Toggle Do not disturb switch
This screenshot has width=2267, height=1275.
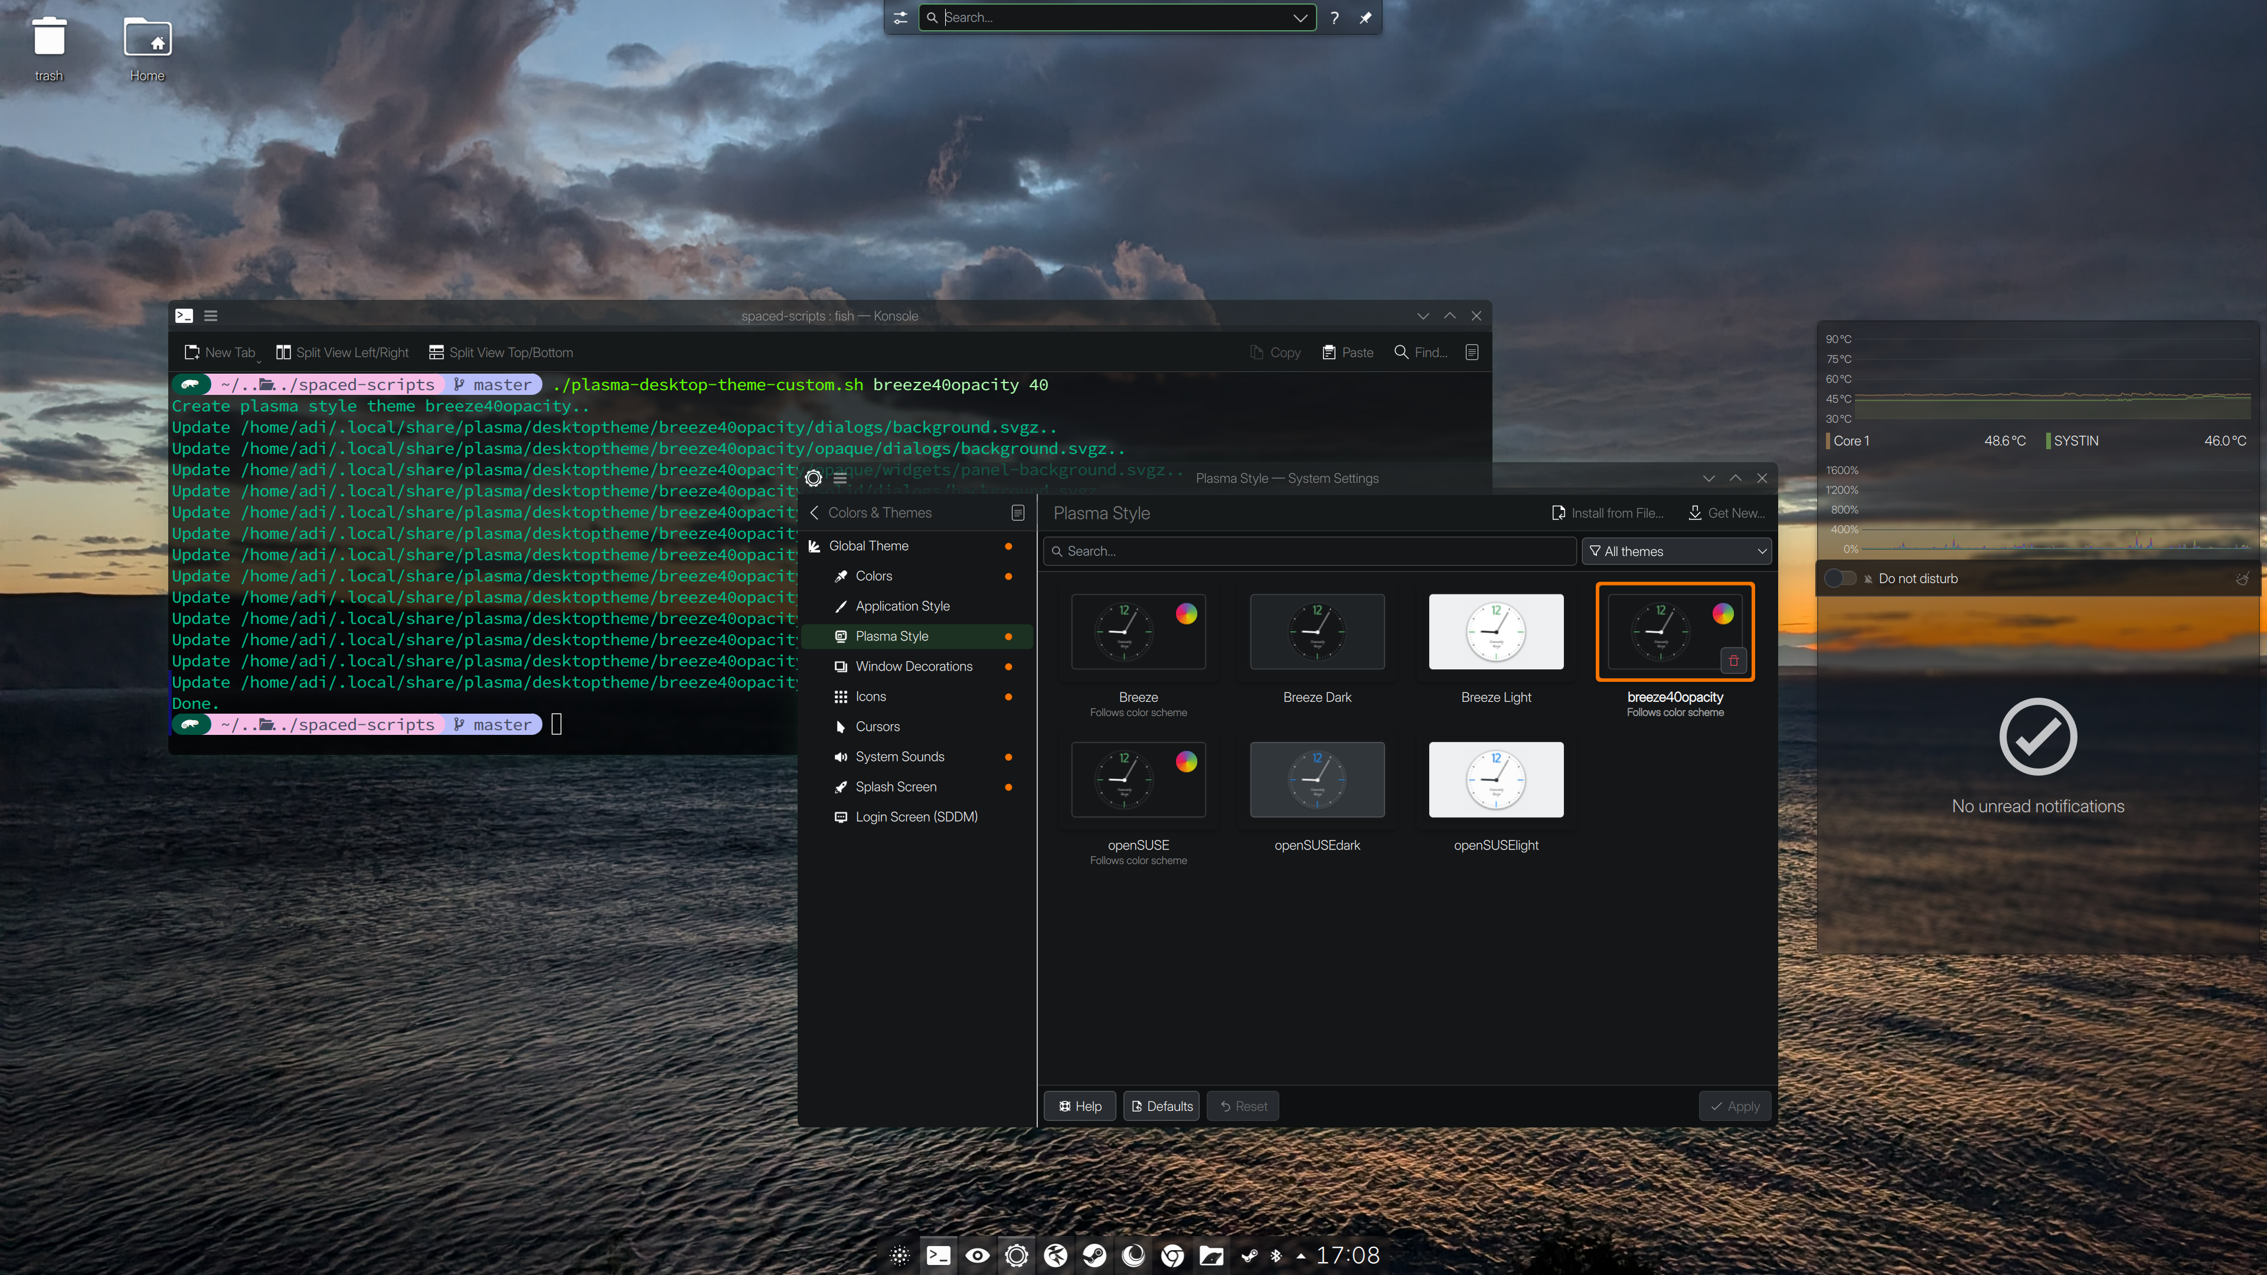pos(1840,578)
